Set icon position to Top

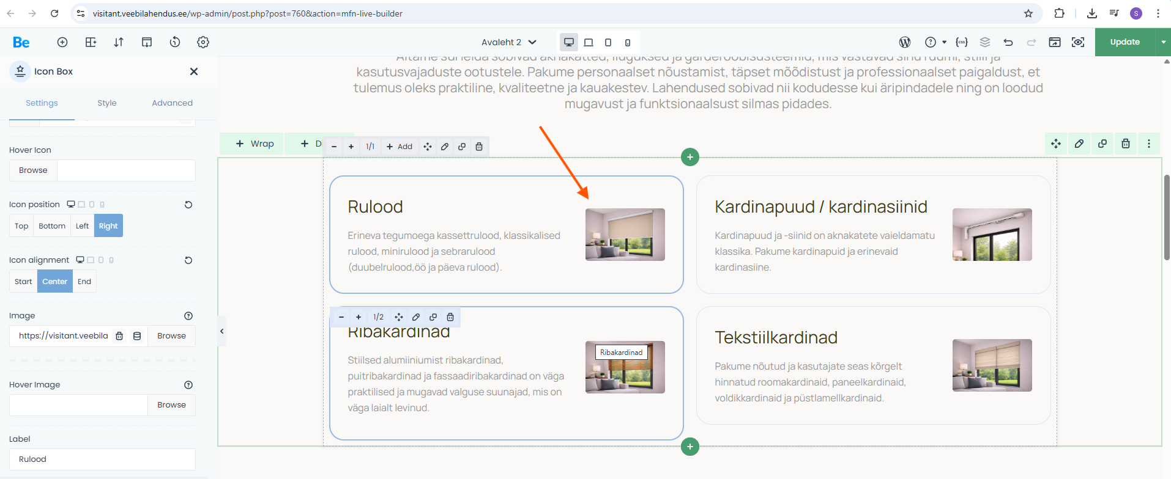(21, 226)
